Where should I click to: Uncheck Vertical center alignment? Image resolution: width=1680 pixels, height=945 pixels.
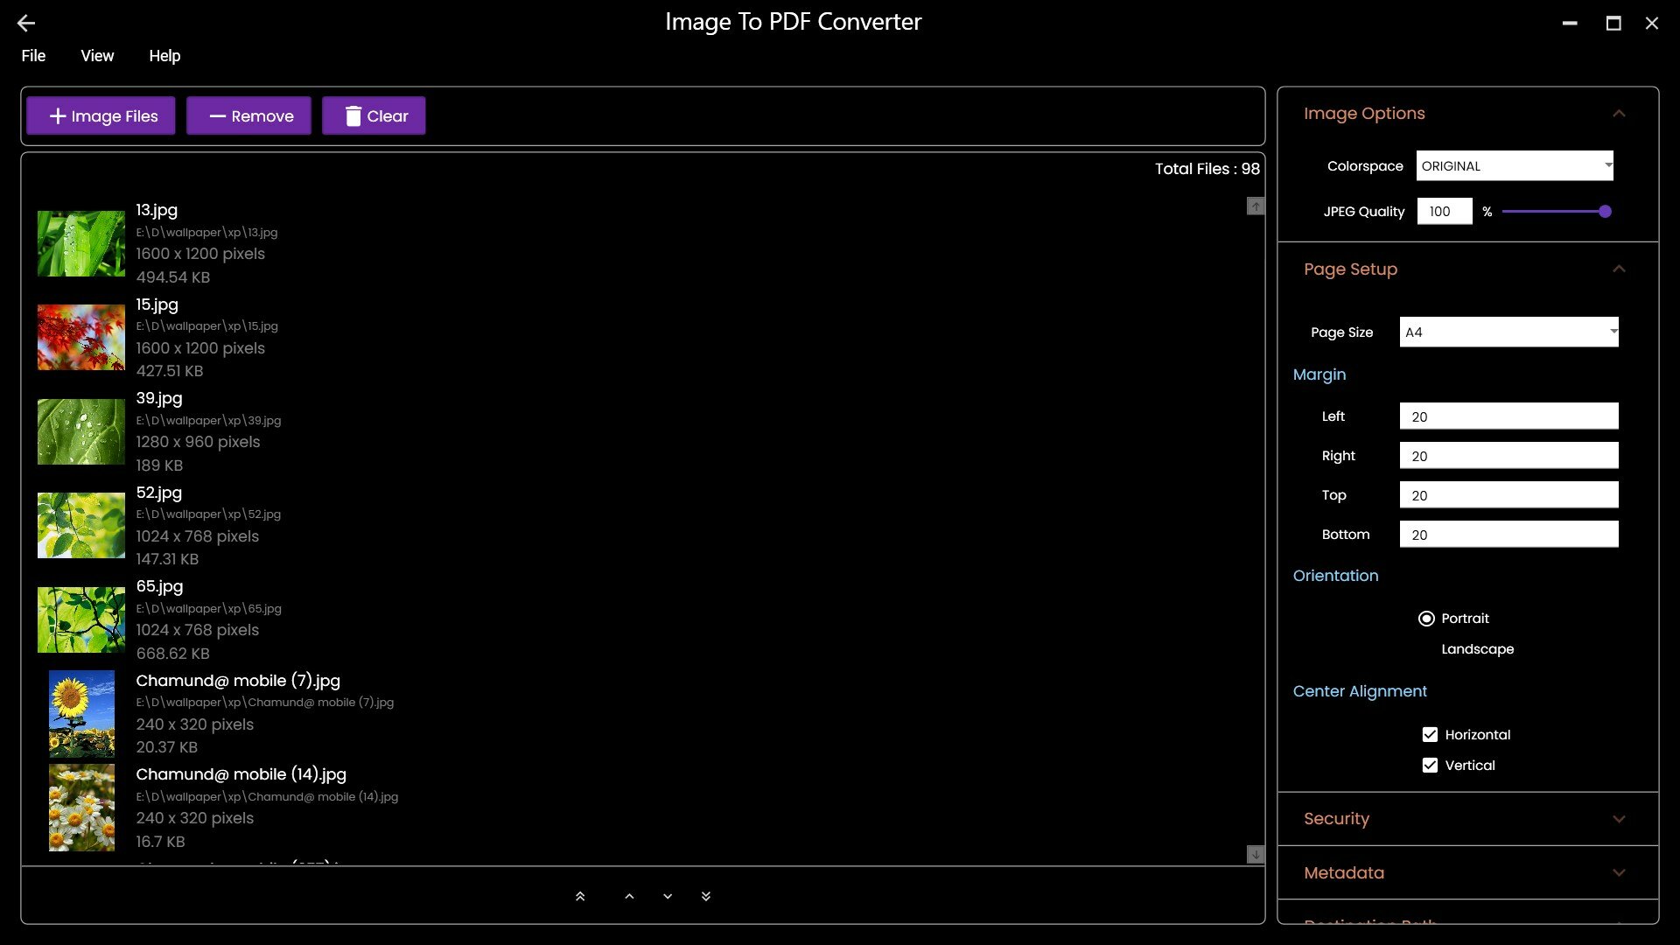1430,766
